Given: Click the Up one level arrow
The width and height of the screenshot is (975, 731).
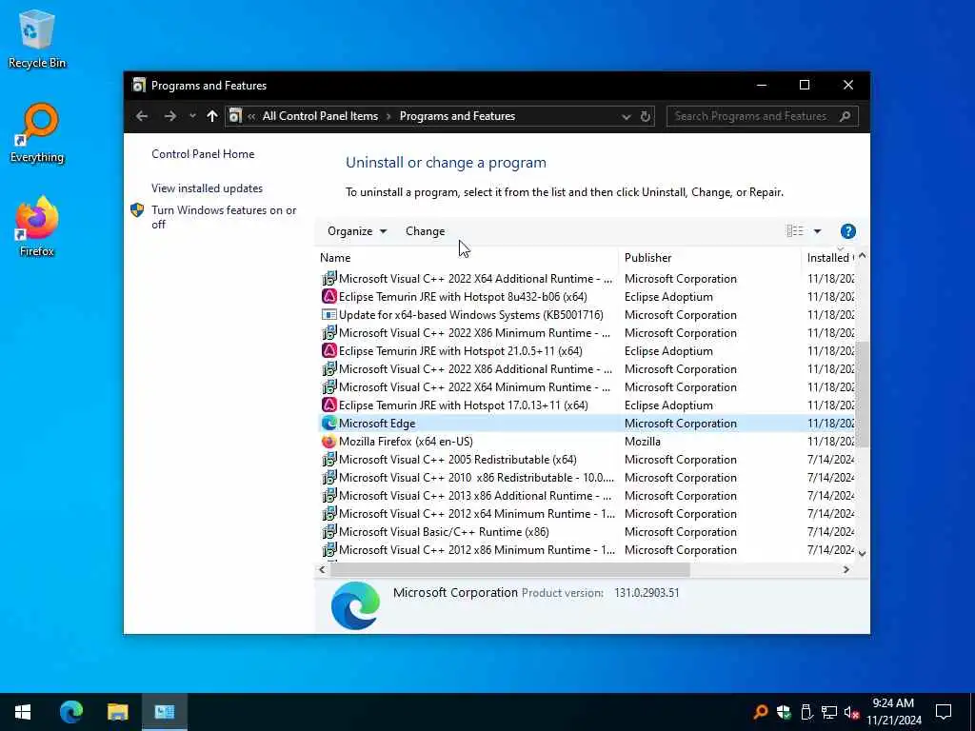Looking at the screenshot, I should [212, 116].
